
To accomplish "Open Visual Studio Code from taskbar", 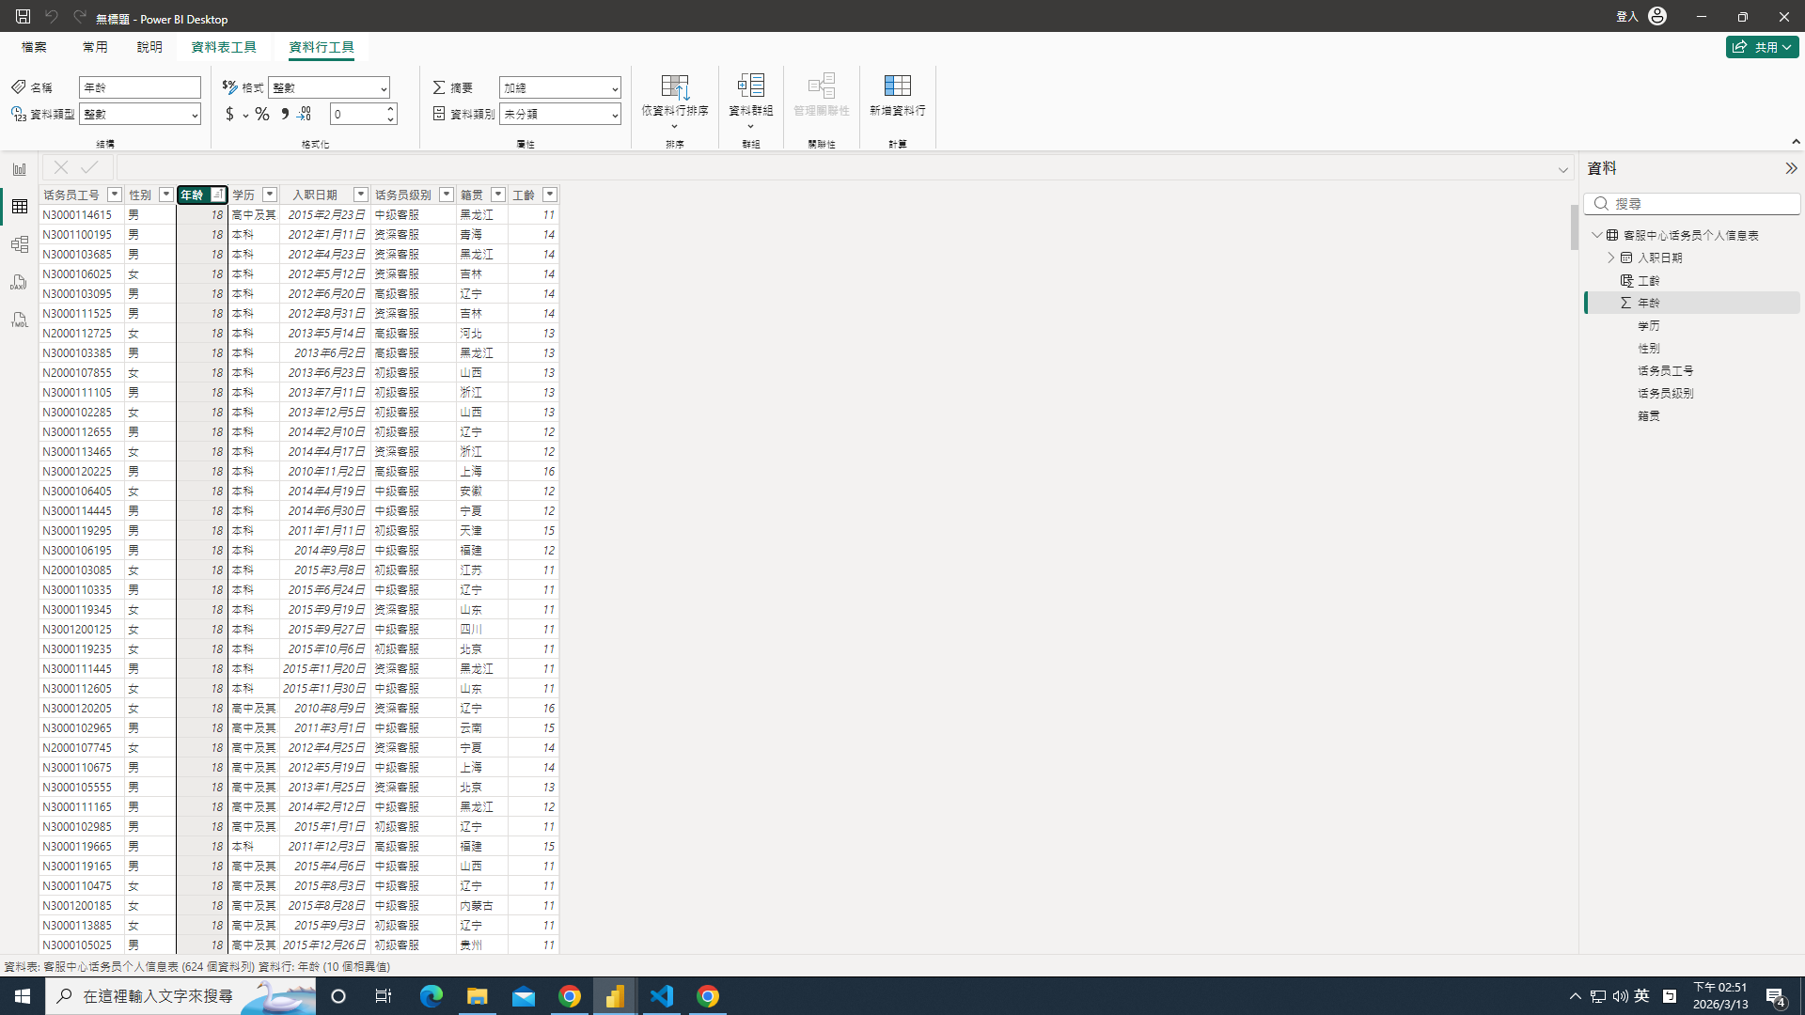I will [662, 996].
